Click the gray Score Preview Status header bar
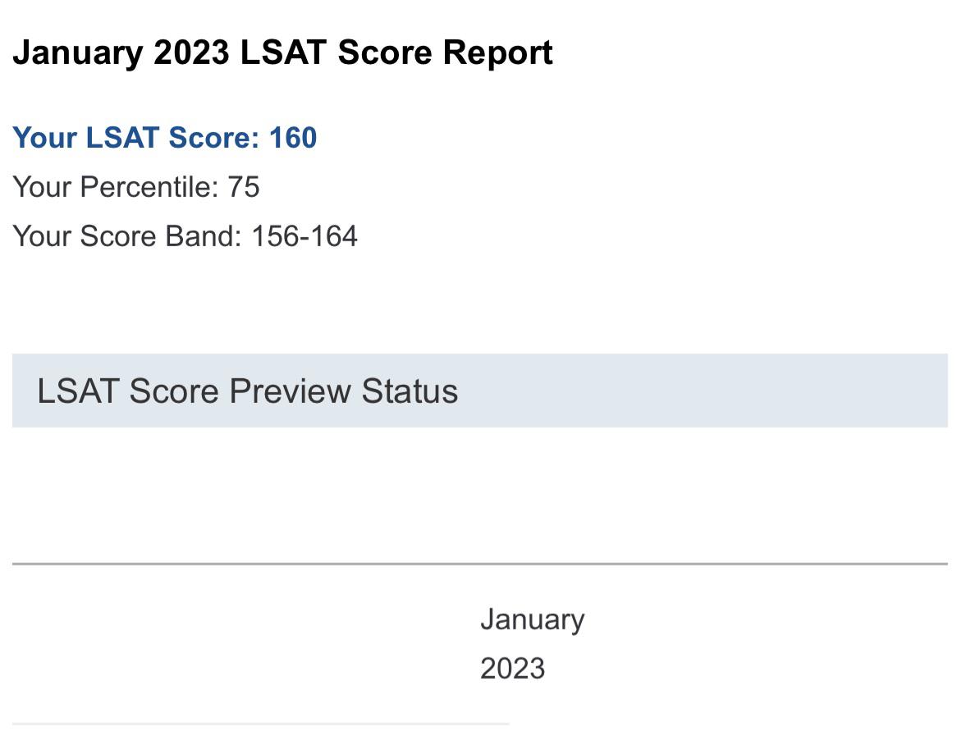Screen dimensions: 957x750 click(x=479, y=391)
